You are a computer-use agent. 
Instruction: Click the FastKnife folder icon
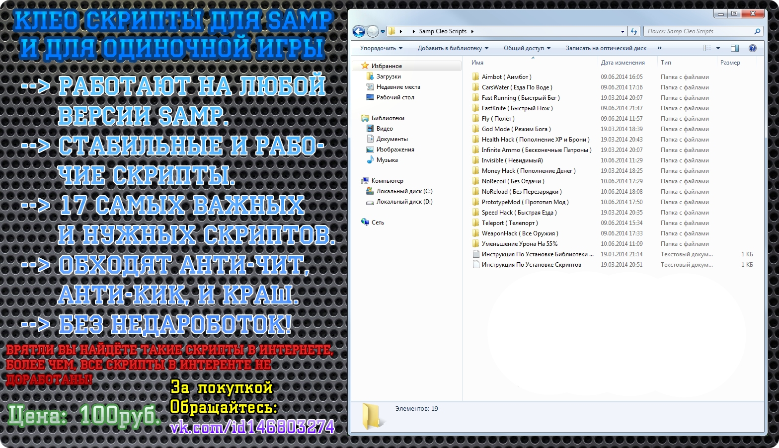tap(475, 108)
